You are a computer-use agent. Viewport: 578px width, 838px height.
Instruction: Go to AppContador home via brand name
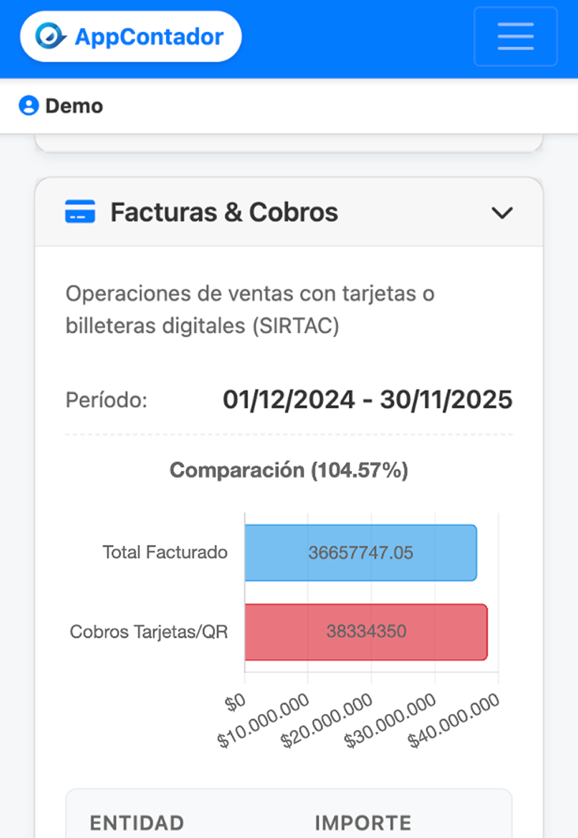[x=149, y=36]
